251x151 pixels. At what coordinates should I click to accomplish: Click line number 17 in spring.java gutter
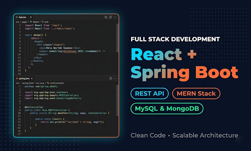19,134
